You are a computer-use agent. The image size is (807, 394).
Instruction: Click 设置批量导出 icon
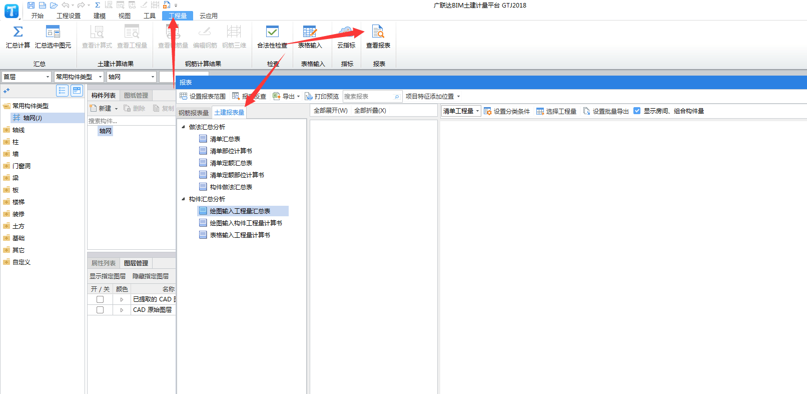586,111
